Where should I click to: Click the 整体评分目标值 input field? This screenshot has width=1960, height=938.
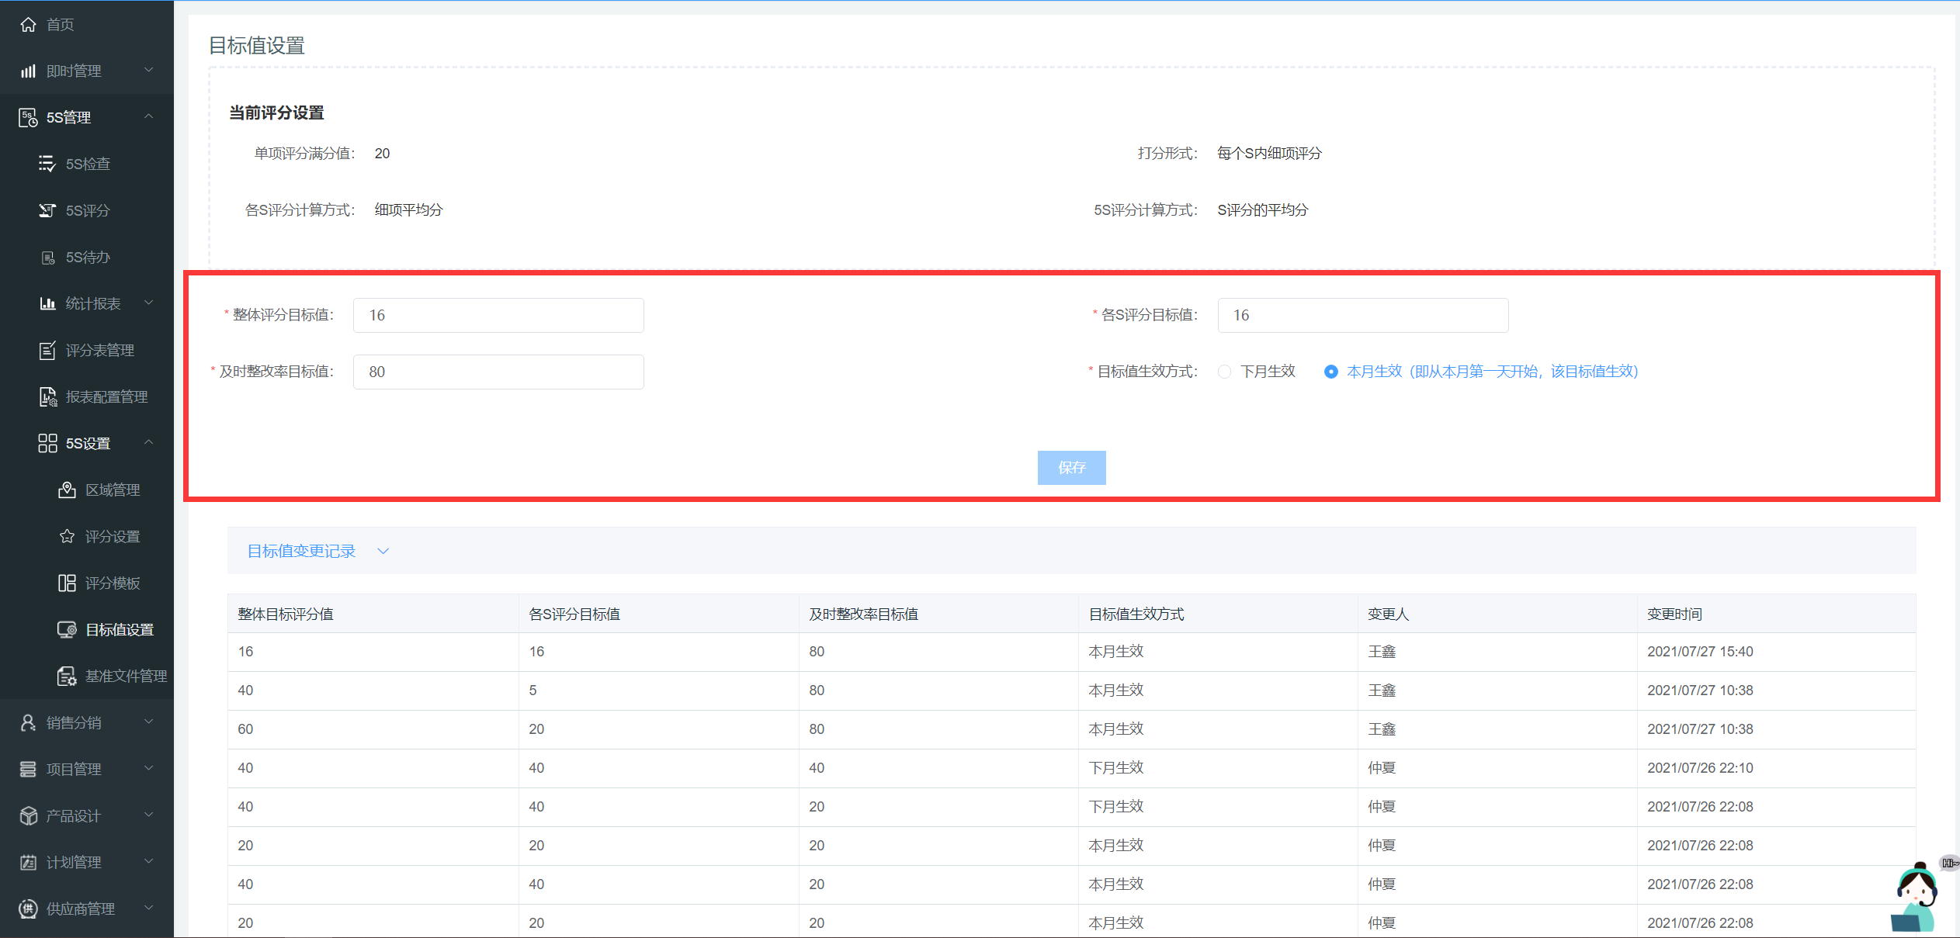498,315
